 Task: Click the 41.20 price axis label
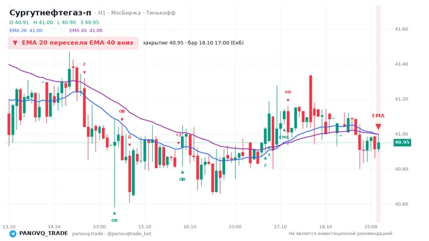tap(402, 99)
